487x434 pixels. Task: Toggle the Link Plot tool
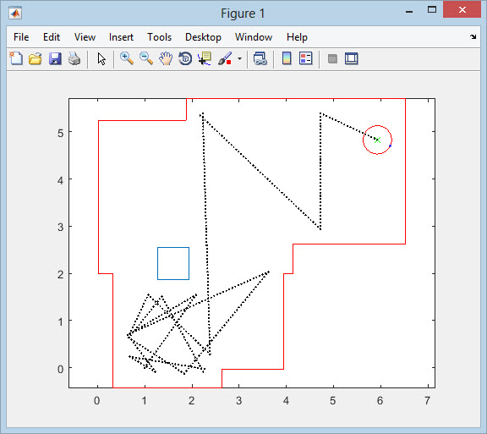tap(260, 58)
